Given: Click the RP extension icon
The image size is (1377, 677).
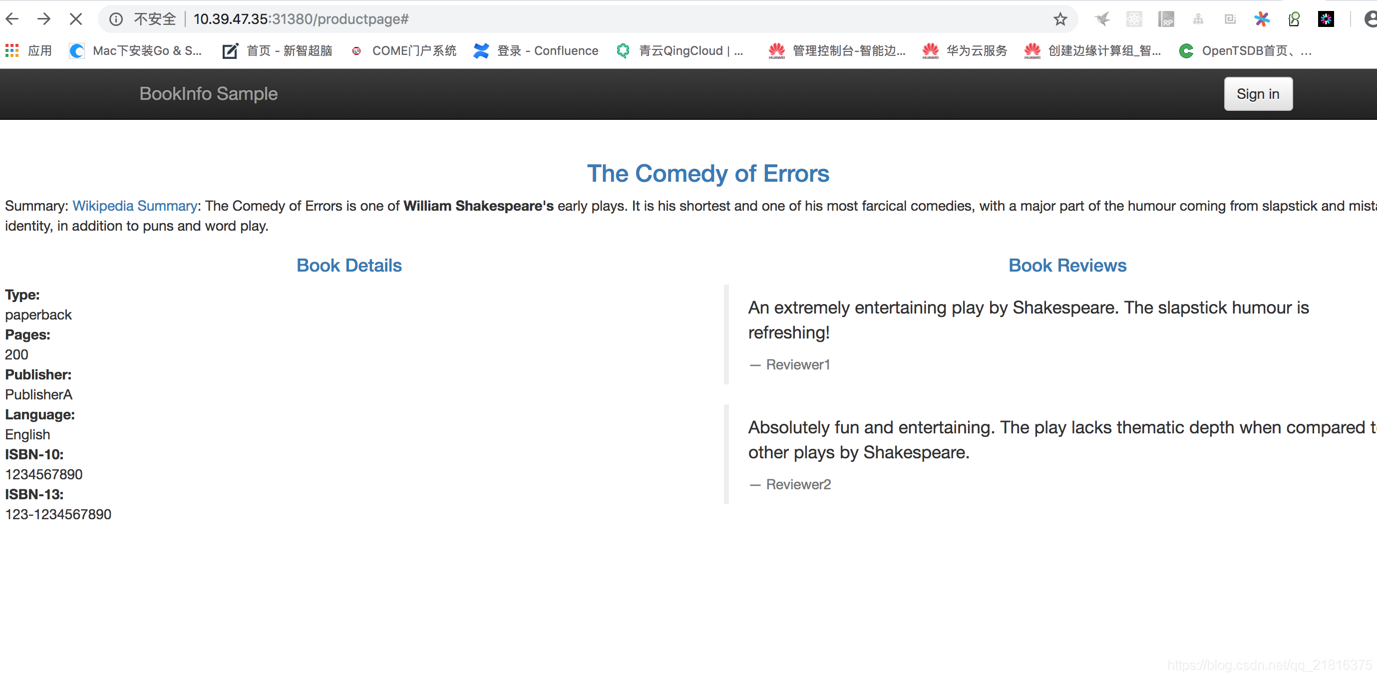Looking at the screenshot, I should pos(1166,20).
